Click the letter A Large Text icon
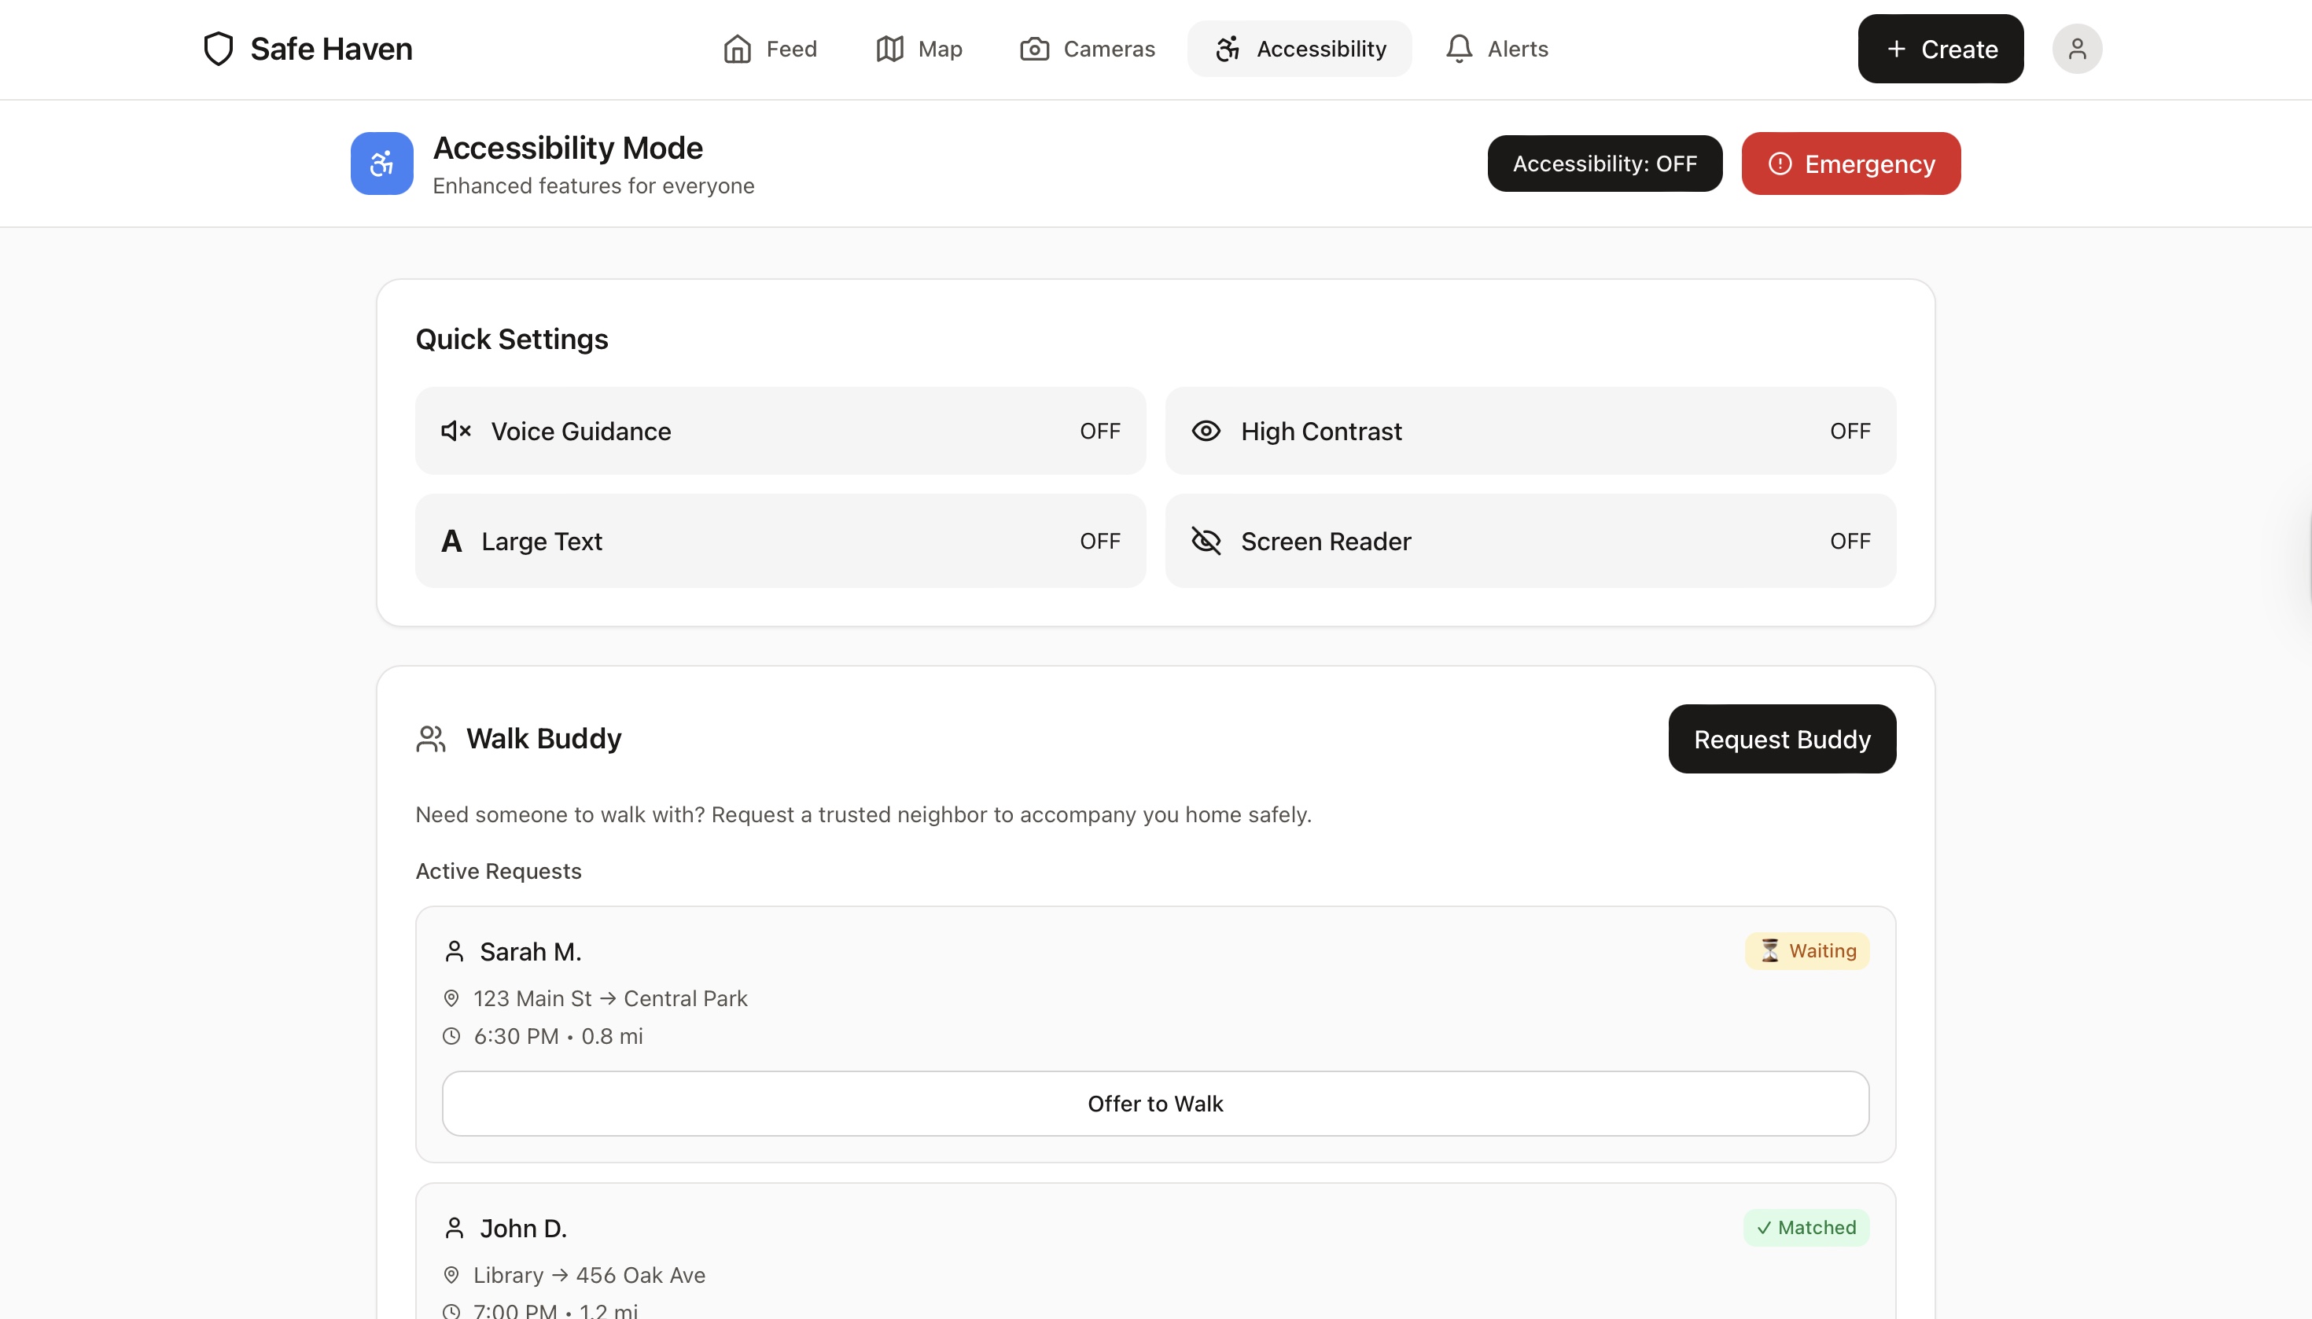The height and width of the screenshot is (1319, 2312). tap(451, 541)
